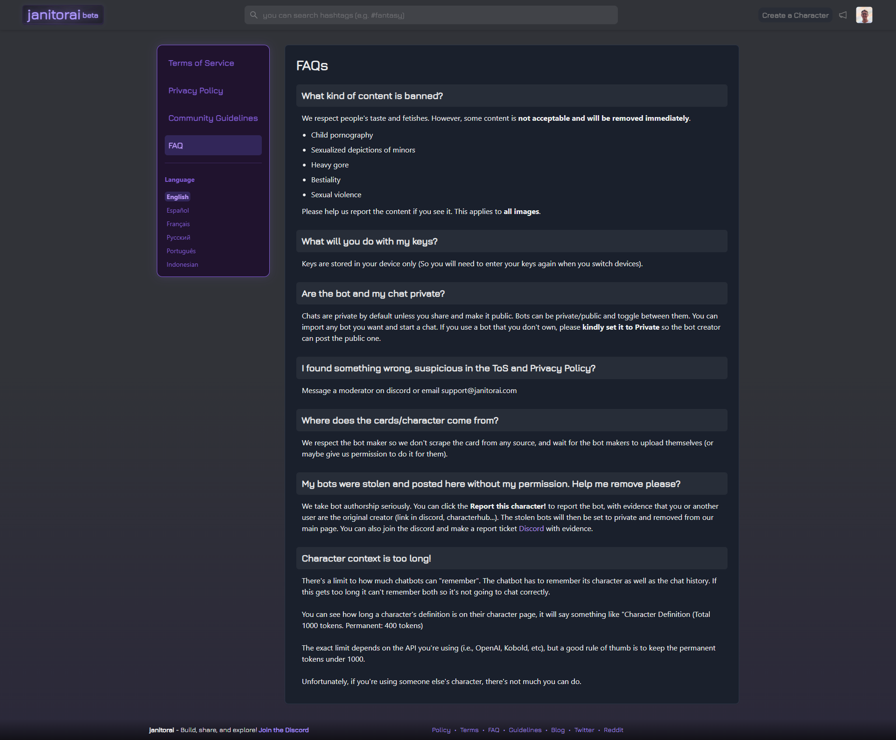896x740 pixels.
Task: Switch language to Português
Action: (x=181, y=251)
